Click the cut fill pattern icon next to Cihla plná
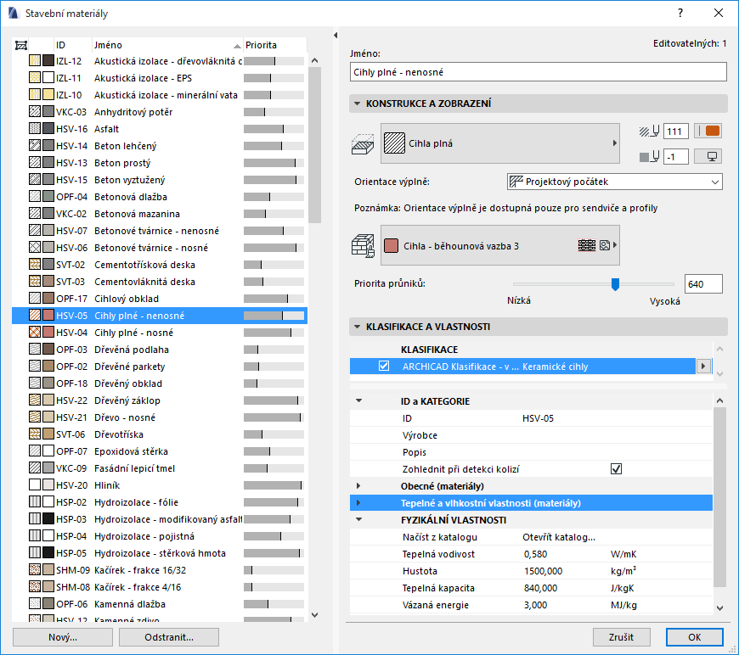The image size is (739, 655). coord(363,143)
